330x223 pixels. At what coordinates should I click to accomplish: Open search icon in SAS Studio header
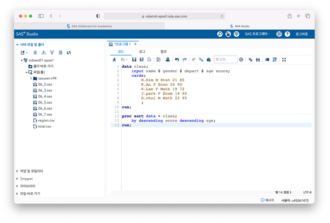tap(220, 34)
